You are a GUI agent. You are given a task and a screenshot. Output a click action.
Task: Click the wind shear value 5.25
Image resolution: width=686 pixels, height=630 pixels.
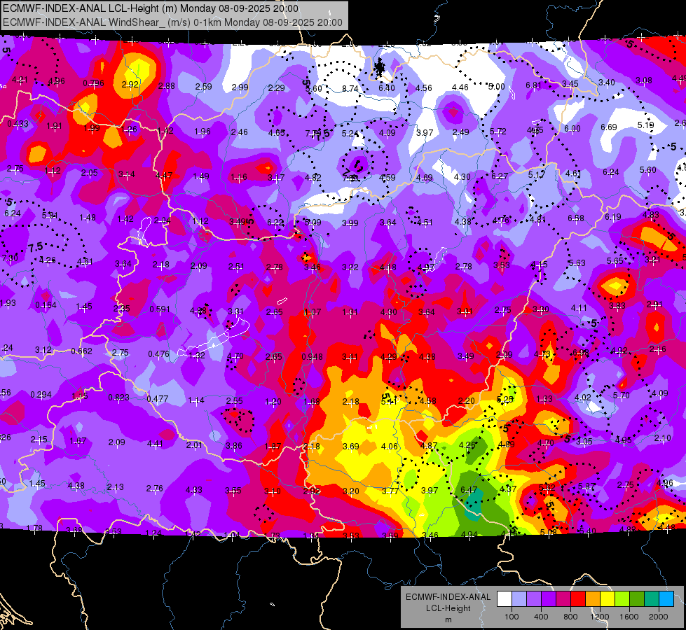[505, 399]
